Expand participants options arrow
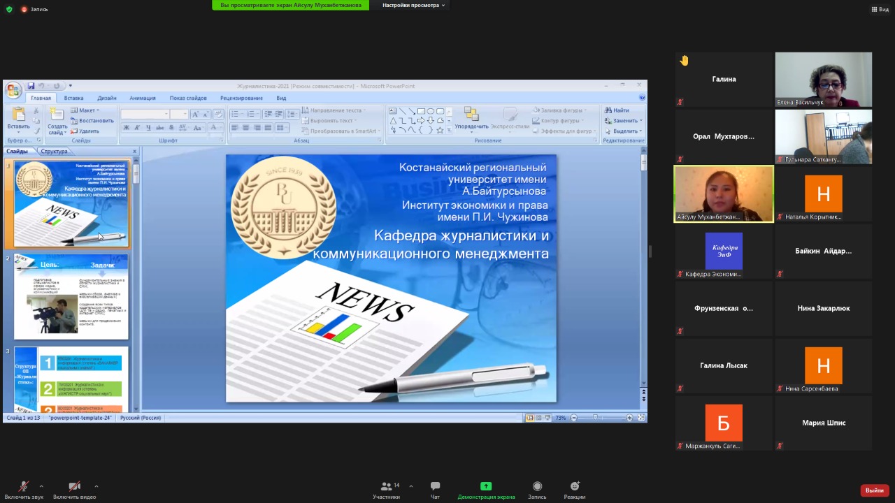Viewport: 895px width, 503px height. (410, 486)
